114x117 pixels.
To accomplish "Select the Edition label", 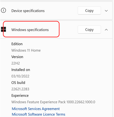I will point(17,44).
